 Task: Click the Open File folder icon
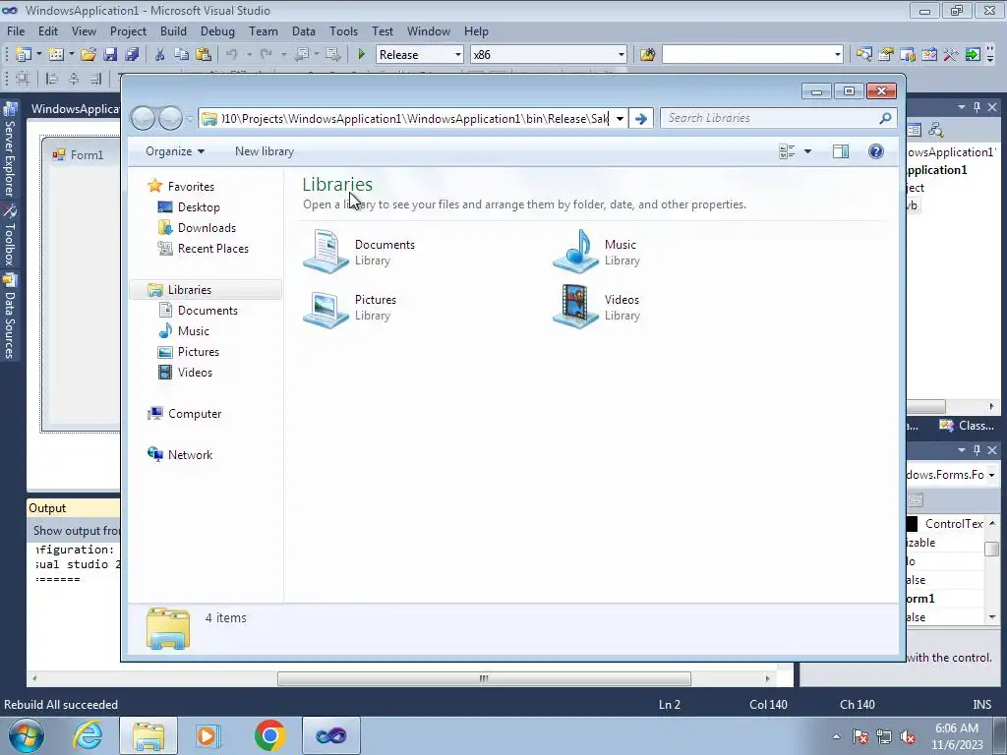pos(88,55)
